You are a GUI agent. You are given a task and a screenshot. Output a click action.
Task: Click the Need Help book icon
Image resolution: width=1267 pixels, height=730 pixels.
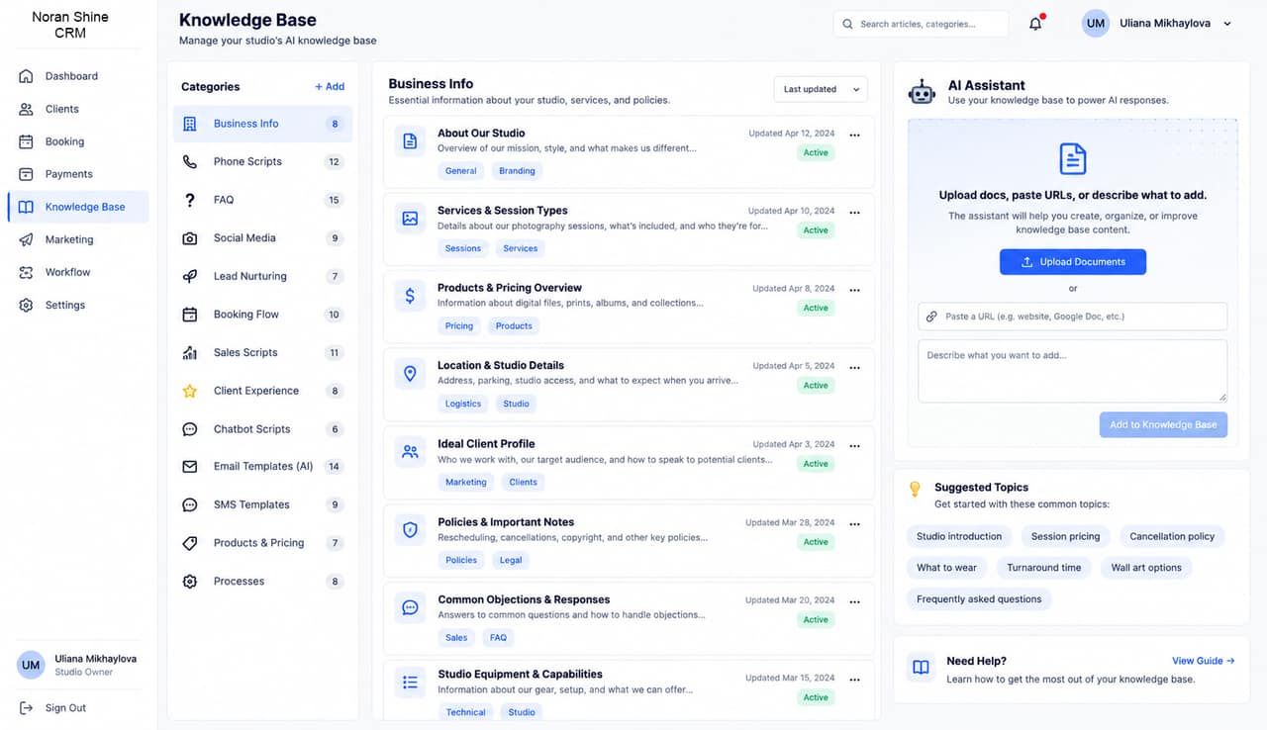tap(922, 668)
